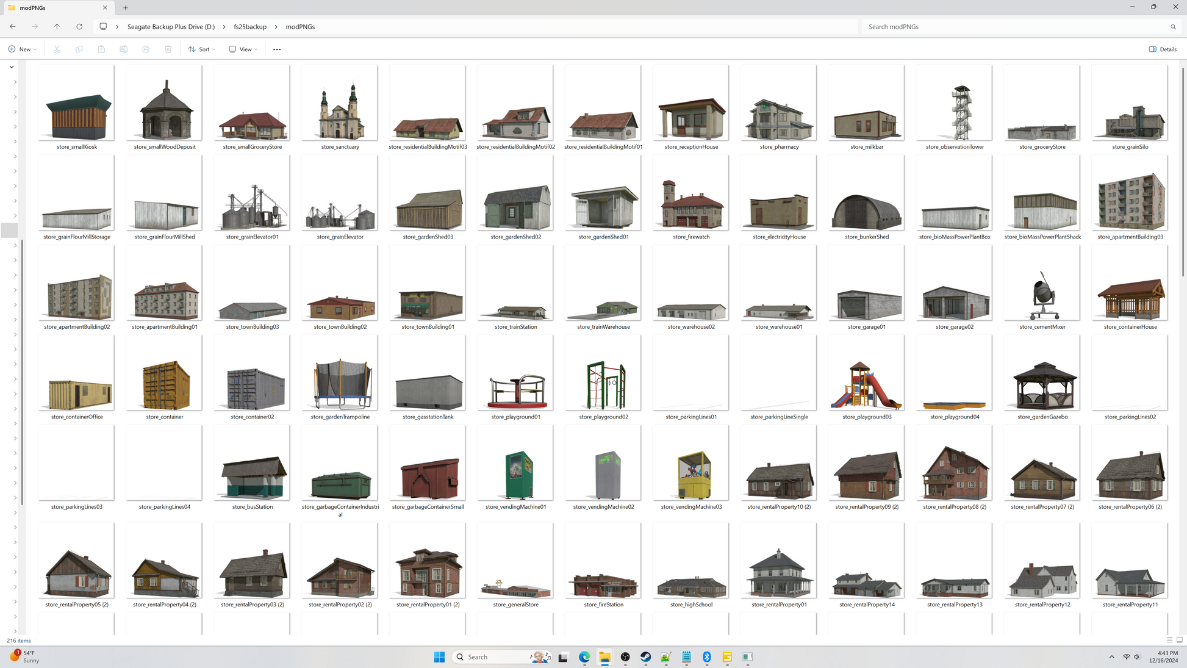Open the Sort dropdown menu
1187x668 pixels.
[x=202, y=49]
